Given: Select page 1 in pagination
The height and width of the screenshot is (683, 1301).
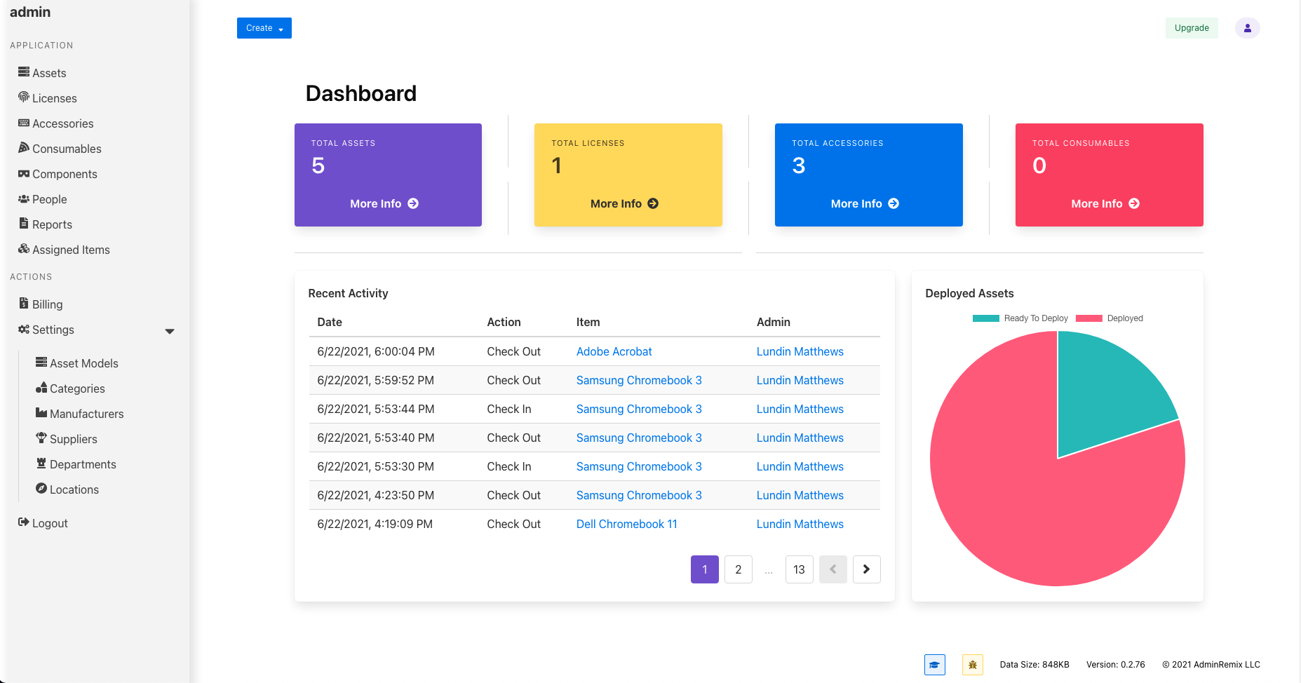Looking at the screenshot, I should pyautogui.click(x=705, y=569).
